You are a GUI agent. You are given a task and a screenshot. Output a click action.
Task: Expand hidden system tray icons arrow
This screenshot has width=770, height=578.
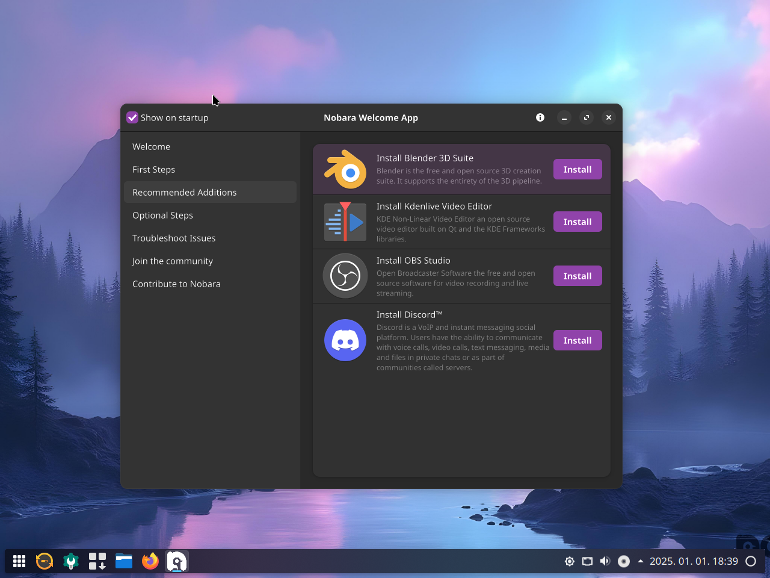click(641, 561)
